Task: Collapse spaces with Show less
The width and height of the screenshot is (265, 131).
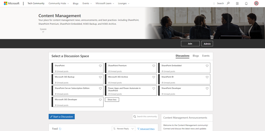Action: pyautogui.click(x=112, y=100)
